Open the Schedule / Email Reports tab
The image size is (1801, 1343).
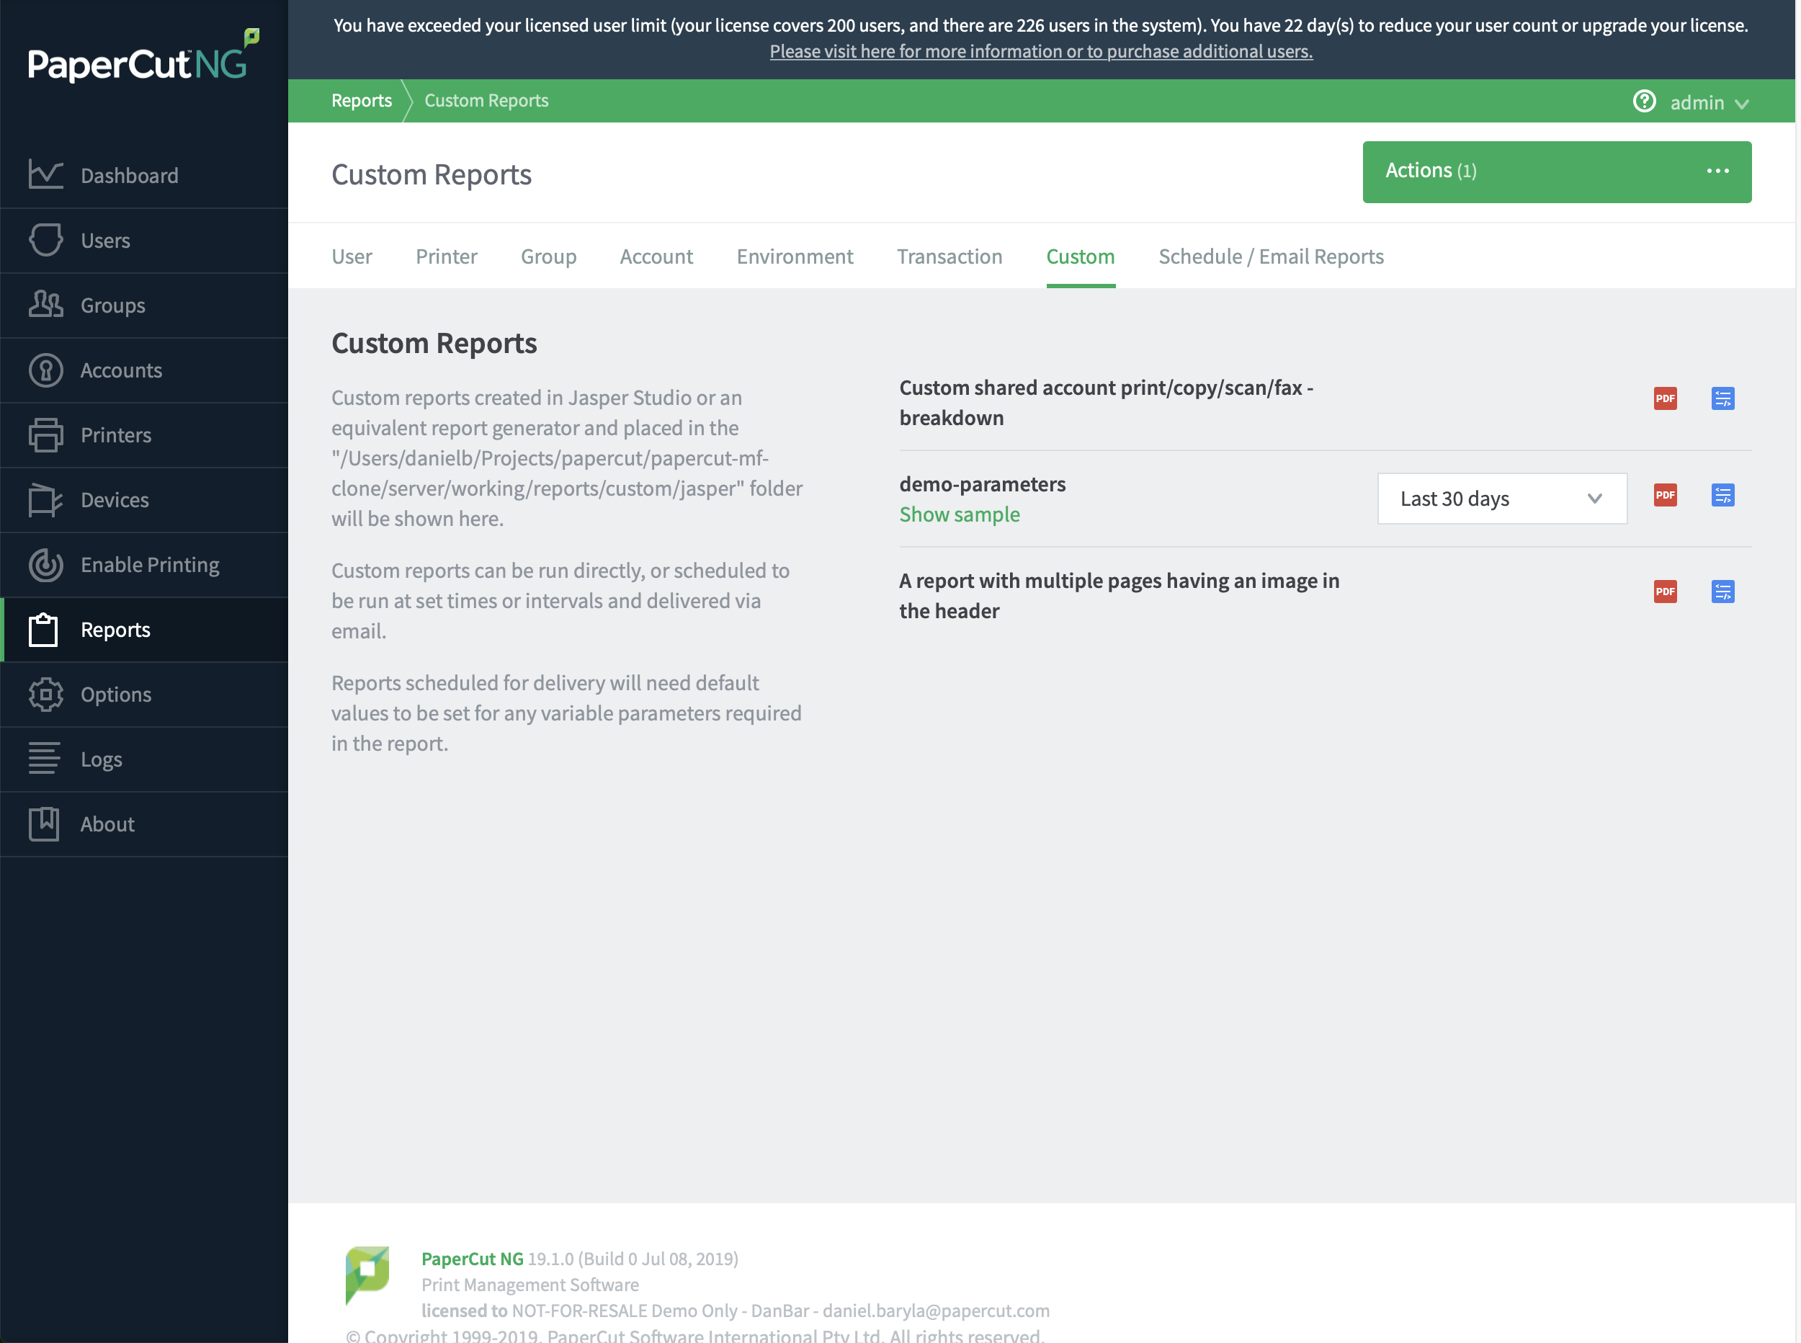[1271, 256]
